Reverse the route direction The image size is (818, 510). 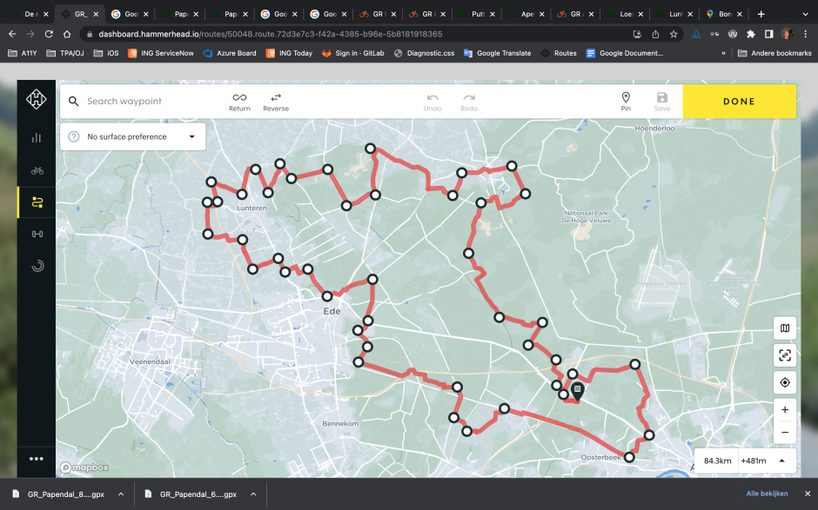coord(276,102)
